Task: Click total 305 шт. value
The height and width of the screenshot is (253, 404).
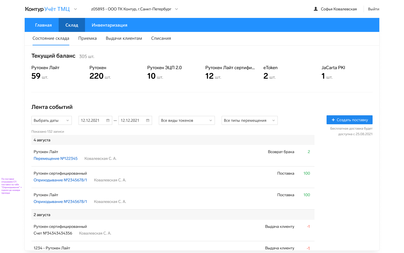Action: pos(87,57)
